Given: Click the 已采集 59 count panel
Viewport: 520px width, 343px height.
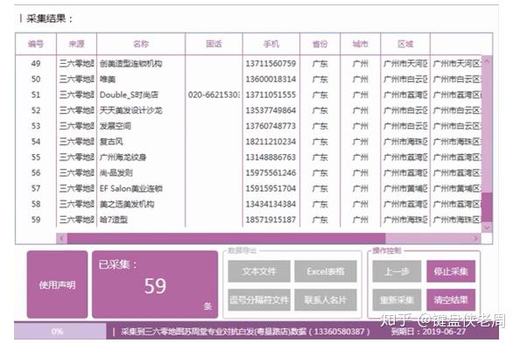Looking at the screenshot, I should [x=155, y=284].
